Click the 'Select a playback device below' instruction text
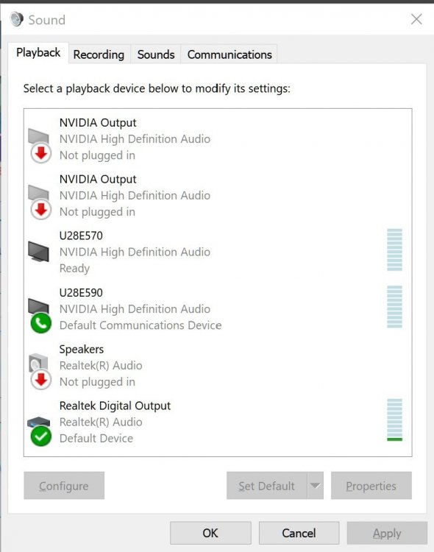The height and width of the screenshot is (552, 434). tap(157, 88)
